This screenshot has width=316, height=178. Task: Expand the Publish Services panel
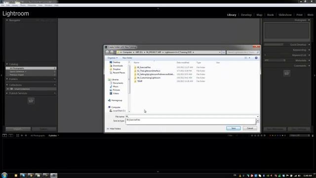[x=7, y=93]
